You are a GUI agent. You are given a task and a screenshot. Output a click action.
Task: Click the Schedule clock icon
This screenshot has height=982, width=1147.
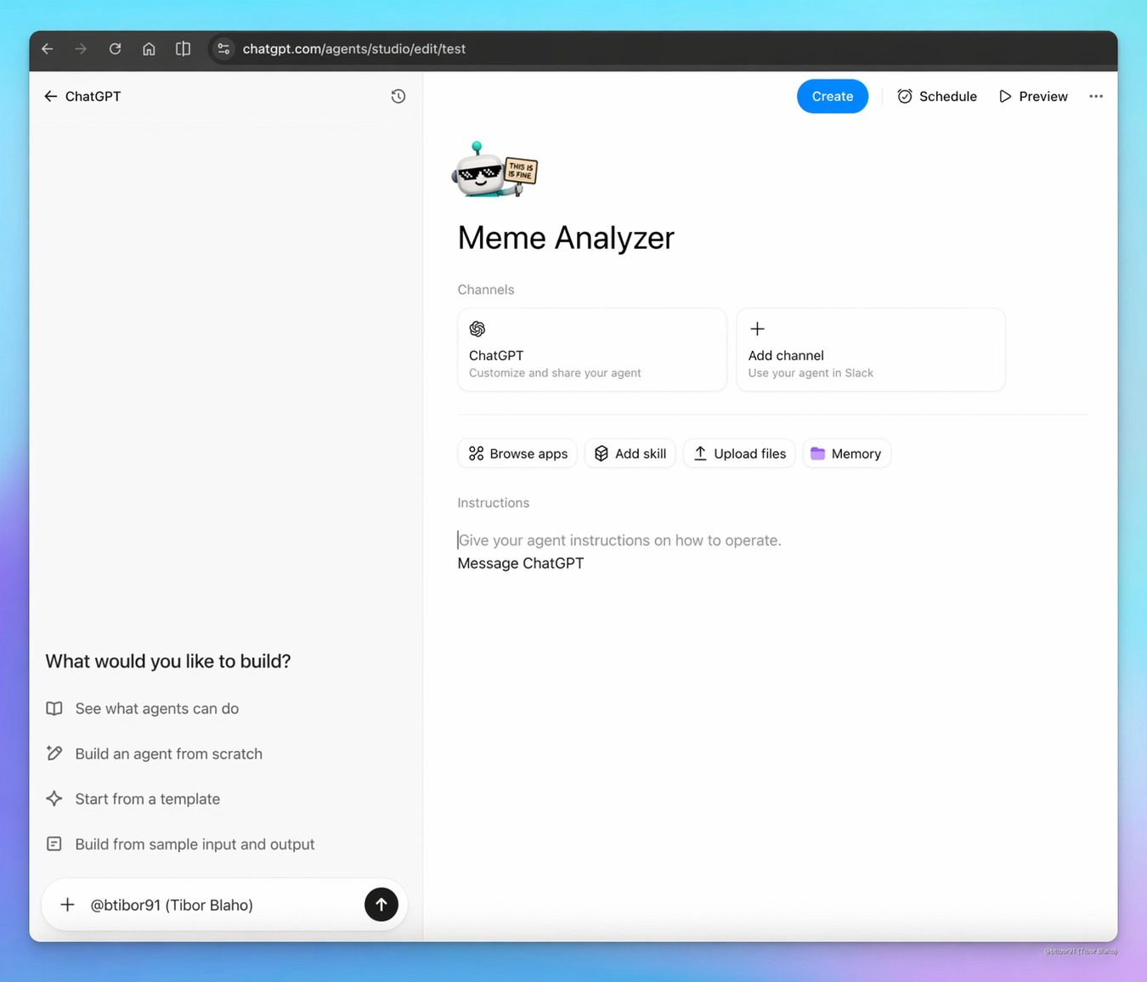coord(904,96)
